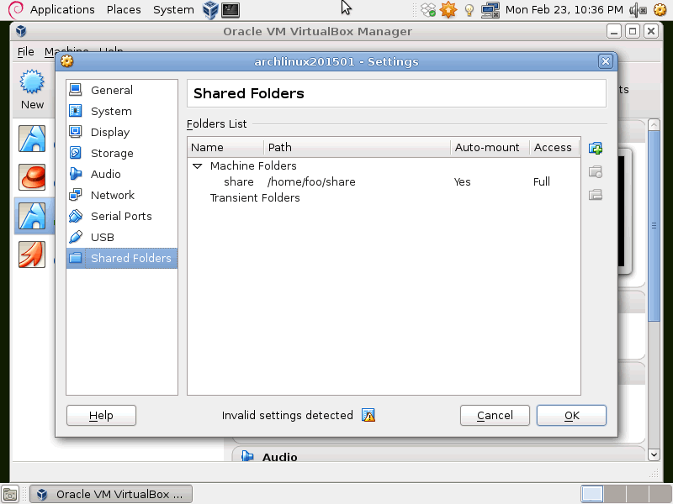Open General settings category
673x504 pixels.
[x=122, y=90]
